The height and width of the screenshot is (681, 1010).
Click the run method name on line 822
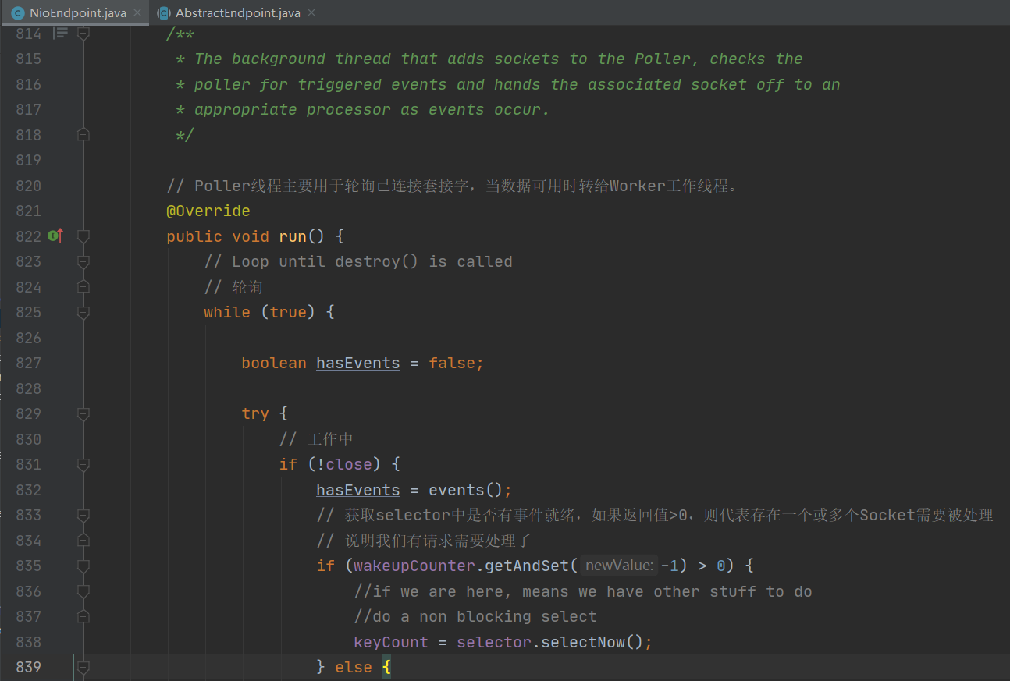click(293, 236)
